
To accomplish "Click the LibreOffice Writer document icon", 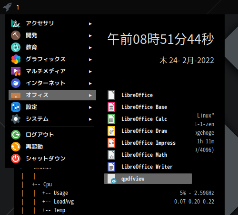I will click(111, 167).
